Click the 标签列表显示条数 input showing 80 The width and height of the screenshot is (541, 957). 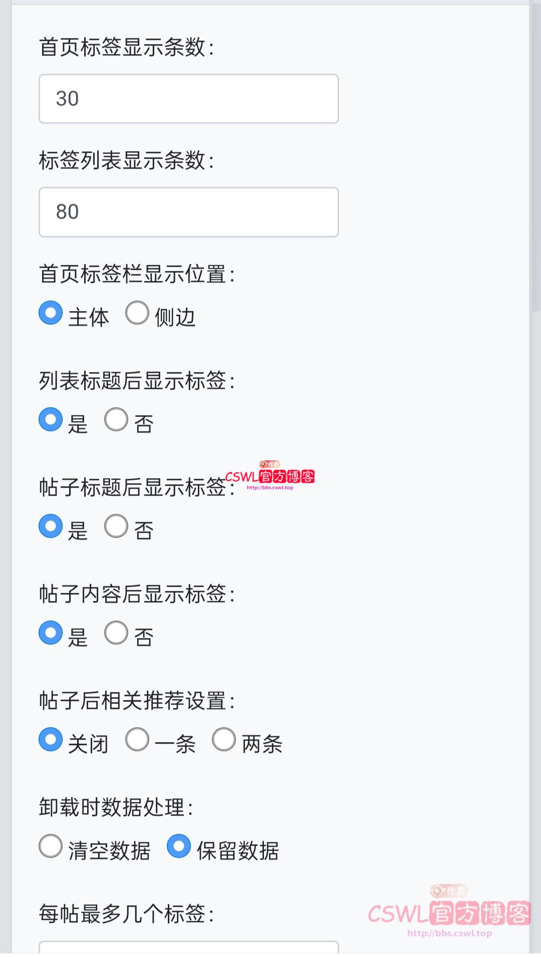click(188, 212)
